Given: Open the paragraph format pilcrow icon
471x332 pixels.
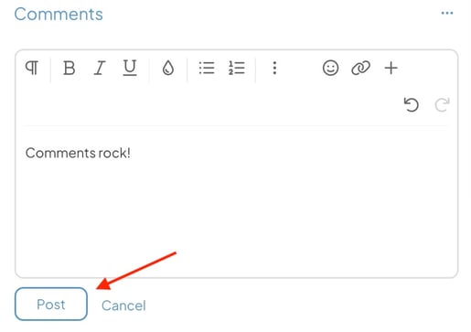Looking at the screenshot, I should (x=32, y=68).
